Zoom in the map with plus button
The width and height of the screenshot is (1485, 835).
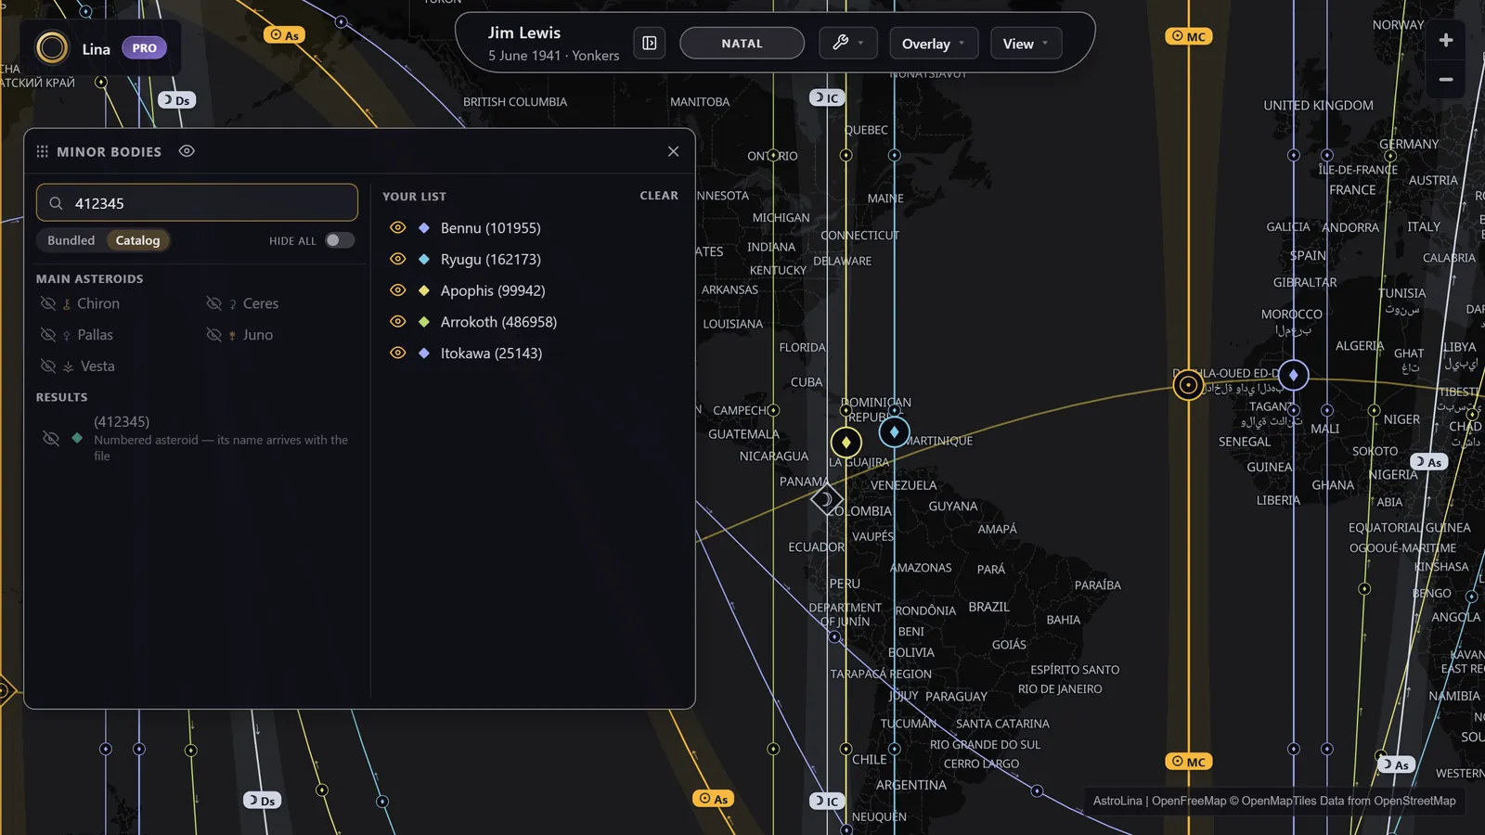coord(1446,40)
